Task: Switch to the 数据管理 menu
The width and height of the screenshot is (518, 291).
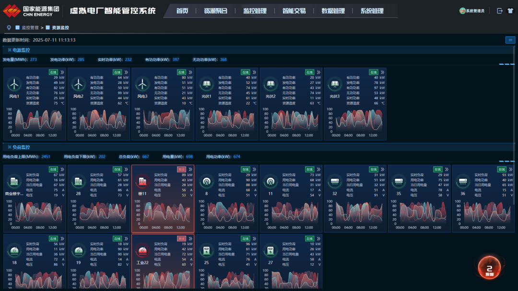Action: [333, 11]
